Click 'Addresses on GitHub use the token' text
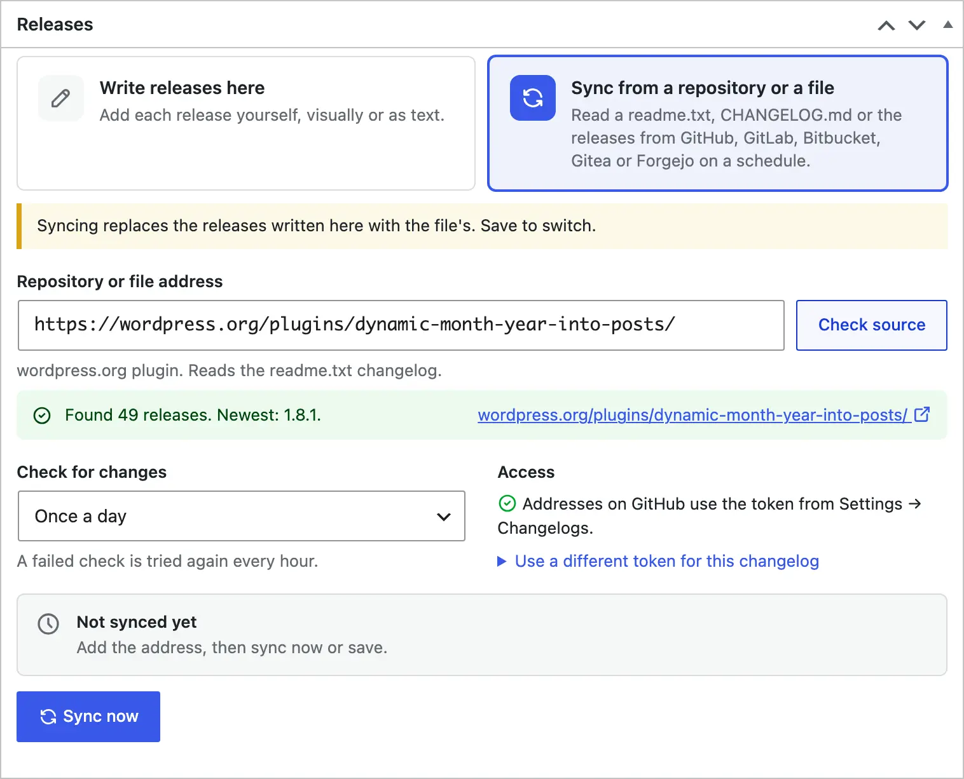Screen dimensions: 964x779 [710, 516]
